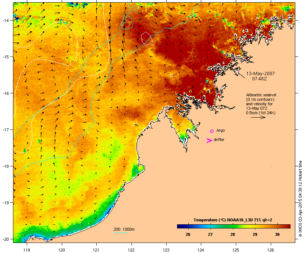Click the date label 13-May-2007
Screen dimensions: 305x253
point(260,74)
